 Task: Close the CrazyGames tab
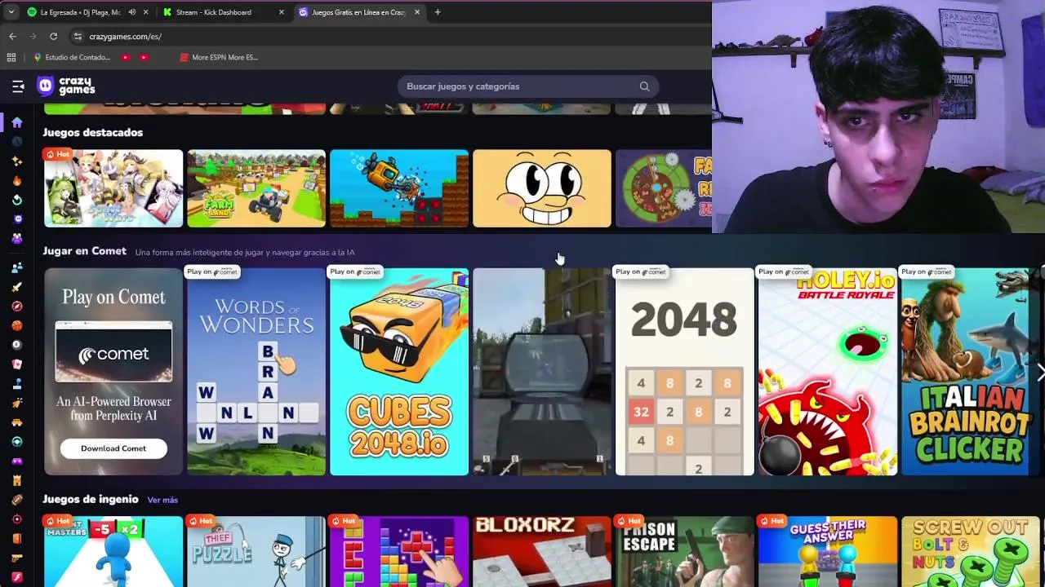(417, 12)
